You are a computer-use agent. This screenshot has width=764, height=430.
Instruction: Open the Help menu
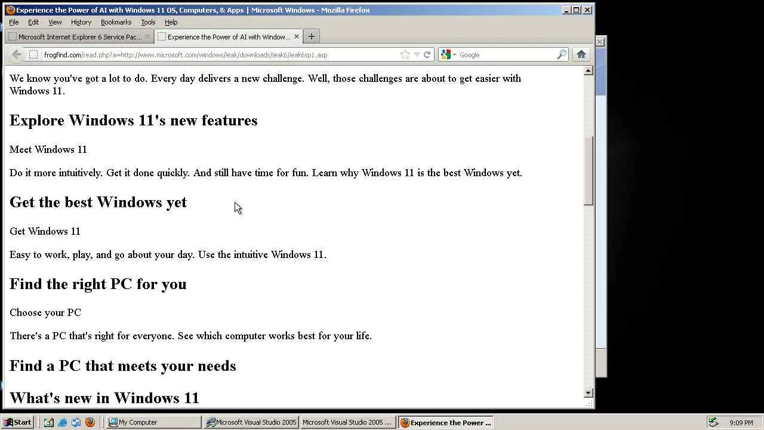pos(171,22)
